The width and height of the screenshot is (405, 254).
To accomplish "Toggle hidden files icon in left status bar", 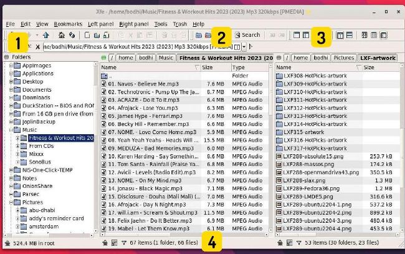I will (114, 242).
